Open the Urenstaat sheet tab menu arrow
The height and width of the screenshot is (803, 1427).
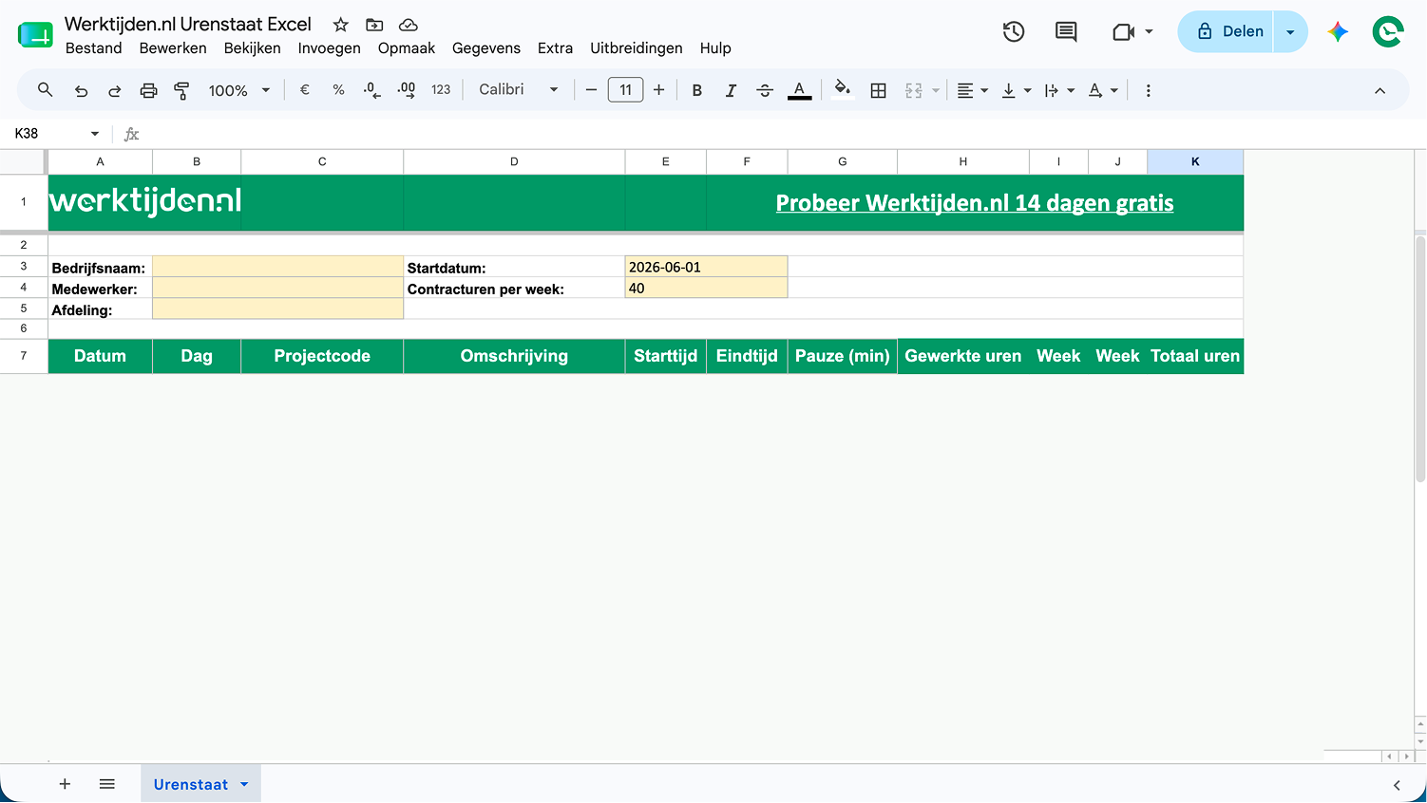coord(244,784)
